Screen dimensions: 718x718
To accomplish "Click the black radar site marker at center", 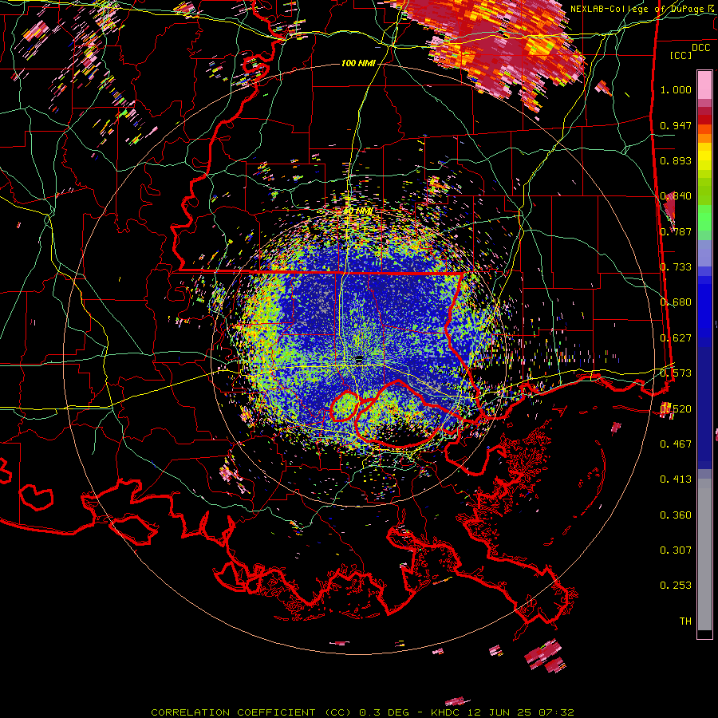I will 359,358.
